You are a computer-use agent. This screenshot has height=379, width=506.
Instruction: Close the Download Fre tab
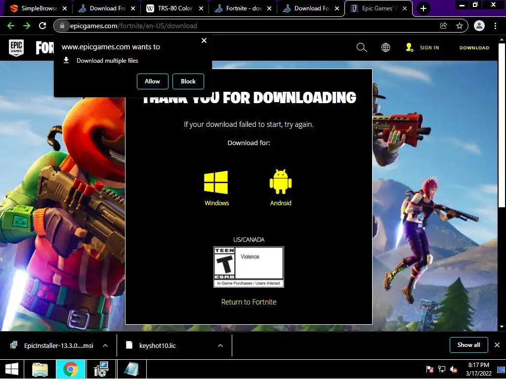point(133,9)
